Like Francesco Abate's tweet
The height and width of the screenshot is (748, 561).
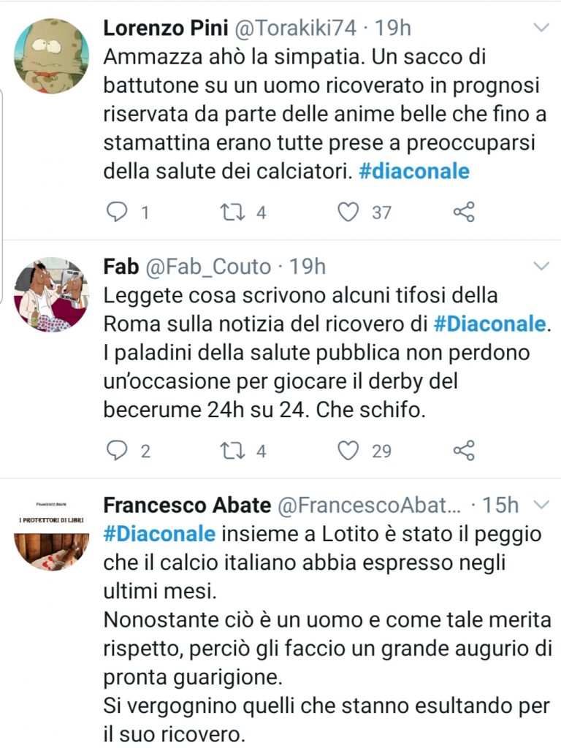349,745
